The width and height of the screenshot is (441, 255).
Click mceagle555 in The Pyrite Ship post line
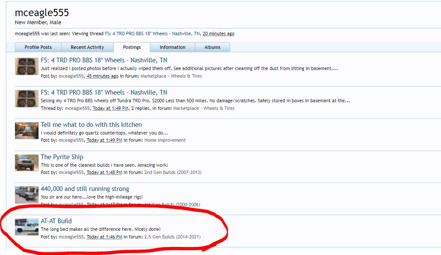71,172
